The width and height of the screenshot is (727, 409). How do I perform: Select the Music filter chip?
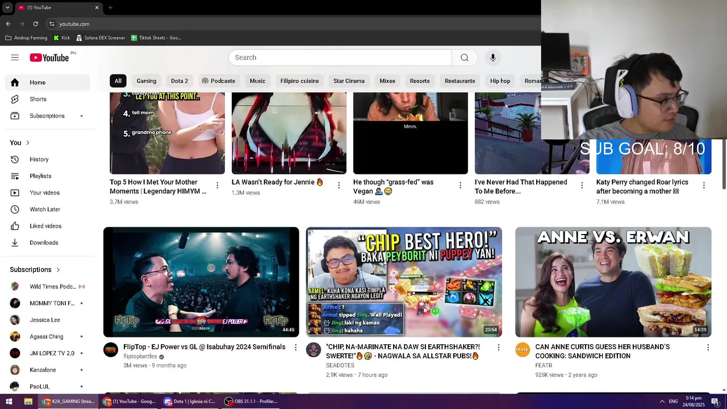pyautogui.click(x=257, y=81)
